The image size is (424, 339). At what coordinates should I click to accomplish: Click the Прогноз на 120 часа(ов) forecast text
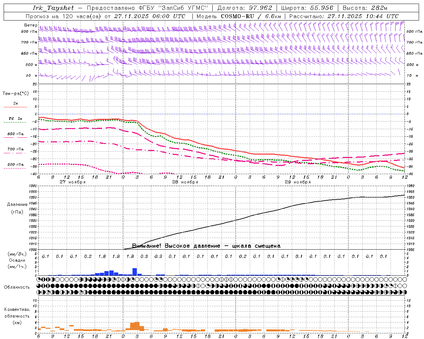pos(64,16)
